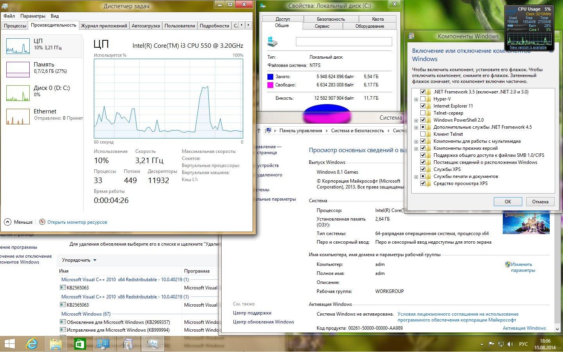
Task: Switch to Control Panel taskbar icon
Action: 103,344
